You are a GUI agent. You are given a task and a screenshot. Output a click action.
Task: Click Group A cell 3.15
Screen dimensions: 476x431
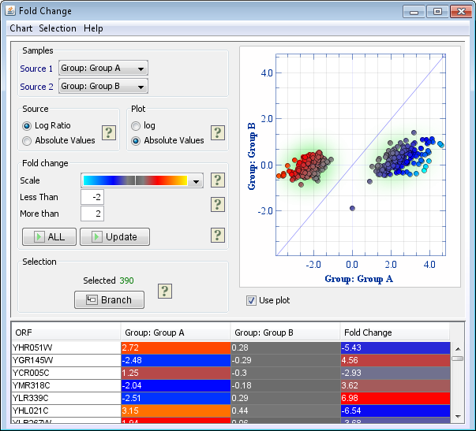(x=176, y=411)
